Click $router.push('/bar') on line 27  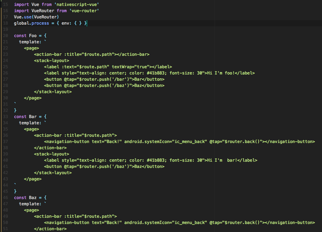point(104,79)
